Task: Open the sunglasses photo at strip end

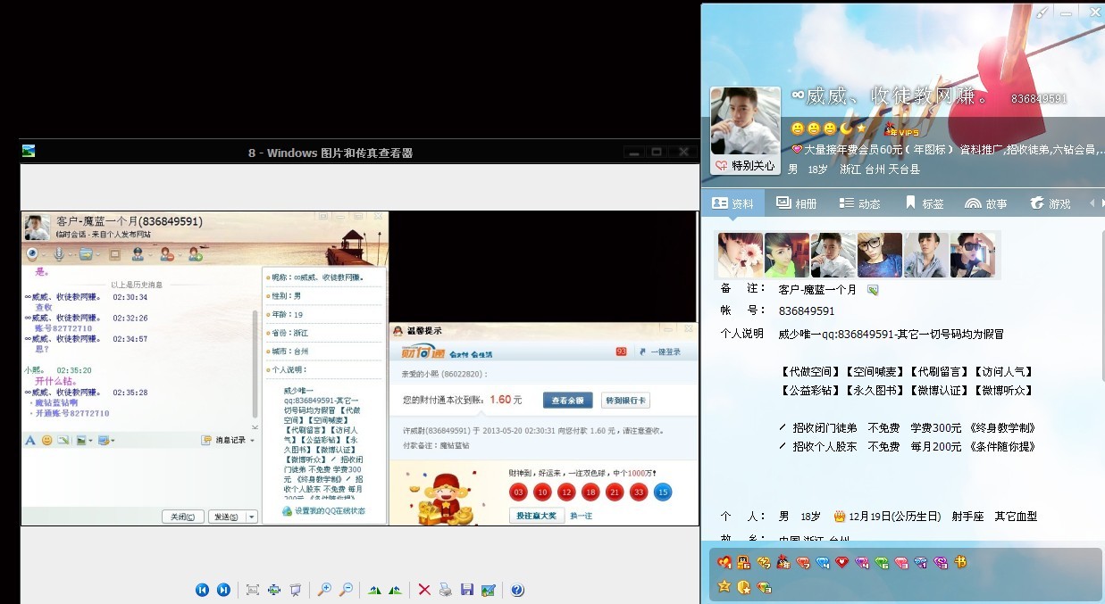Action: [x=973, y=255]
